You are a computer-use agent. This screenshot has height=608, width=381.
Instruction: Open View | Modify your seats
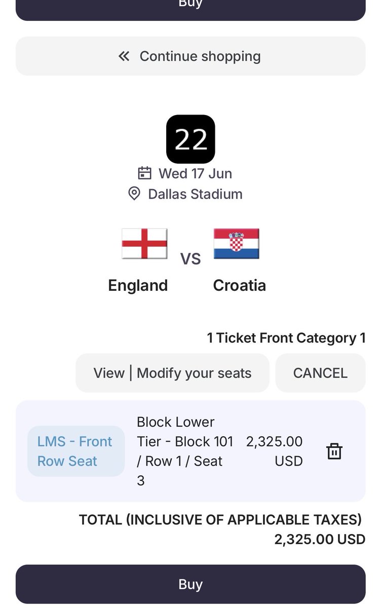pos(172,373)
